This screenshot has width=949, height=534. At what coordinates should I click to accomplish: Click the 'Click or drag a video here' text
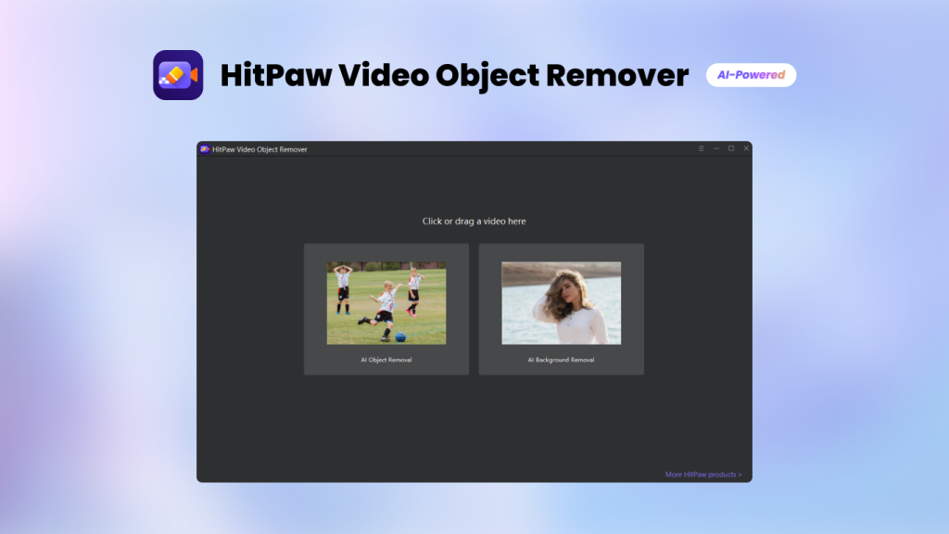click(474, 221)
